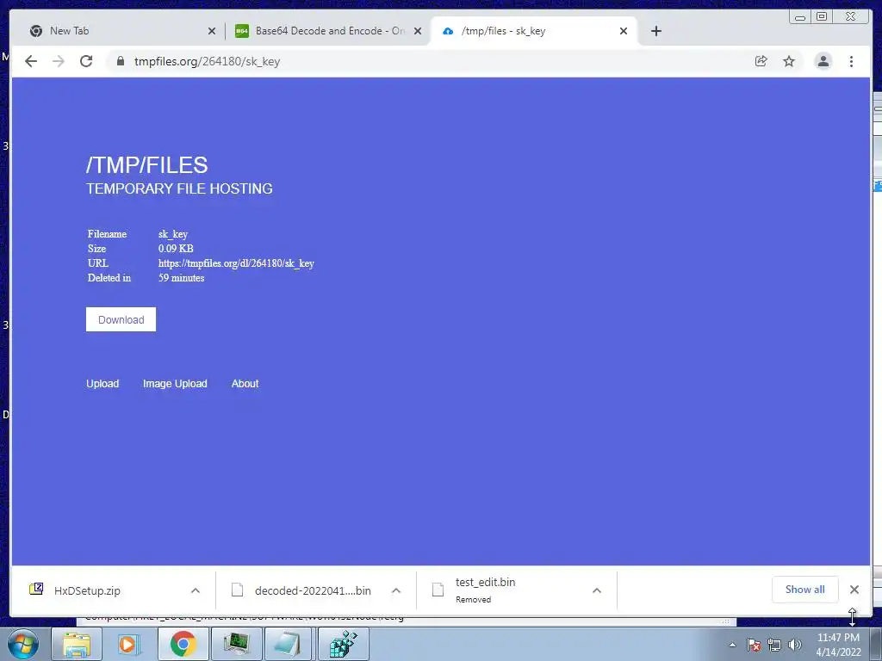This screenshot has height=661, width=882.
Task: Reload the tmpfiles page
Action: [86, 61]
